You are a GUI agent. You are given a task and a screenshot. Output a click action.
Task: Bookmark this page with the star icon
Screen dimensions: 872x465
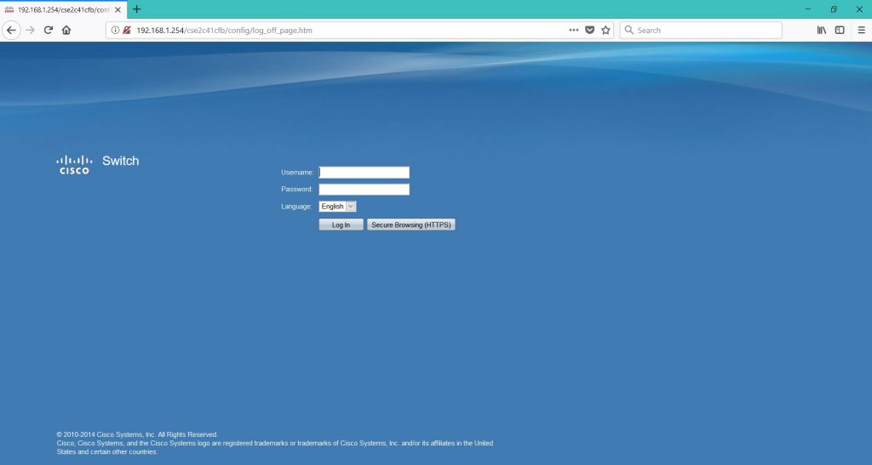(605, 30)
